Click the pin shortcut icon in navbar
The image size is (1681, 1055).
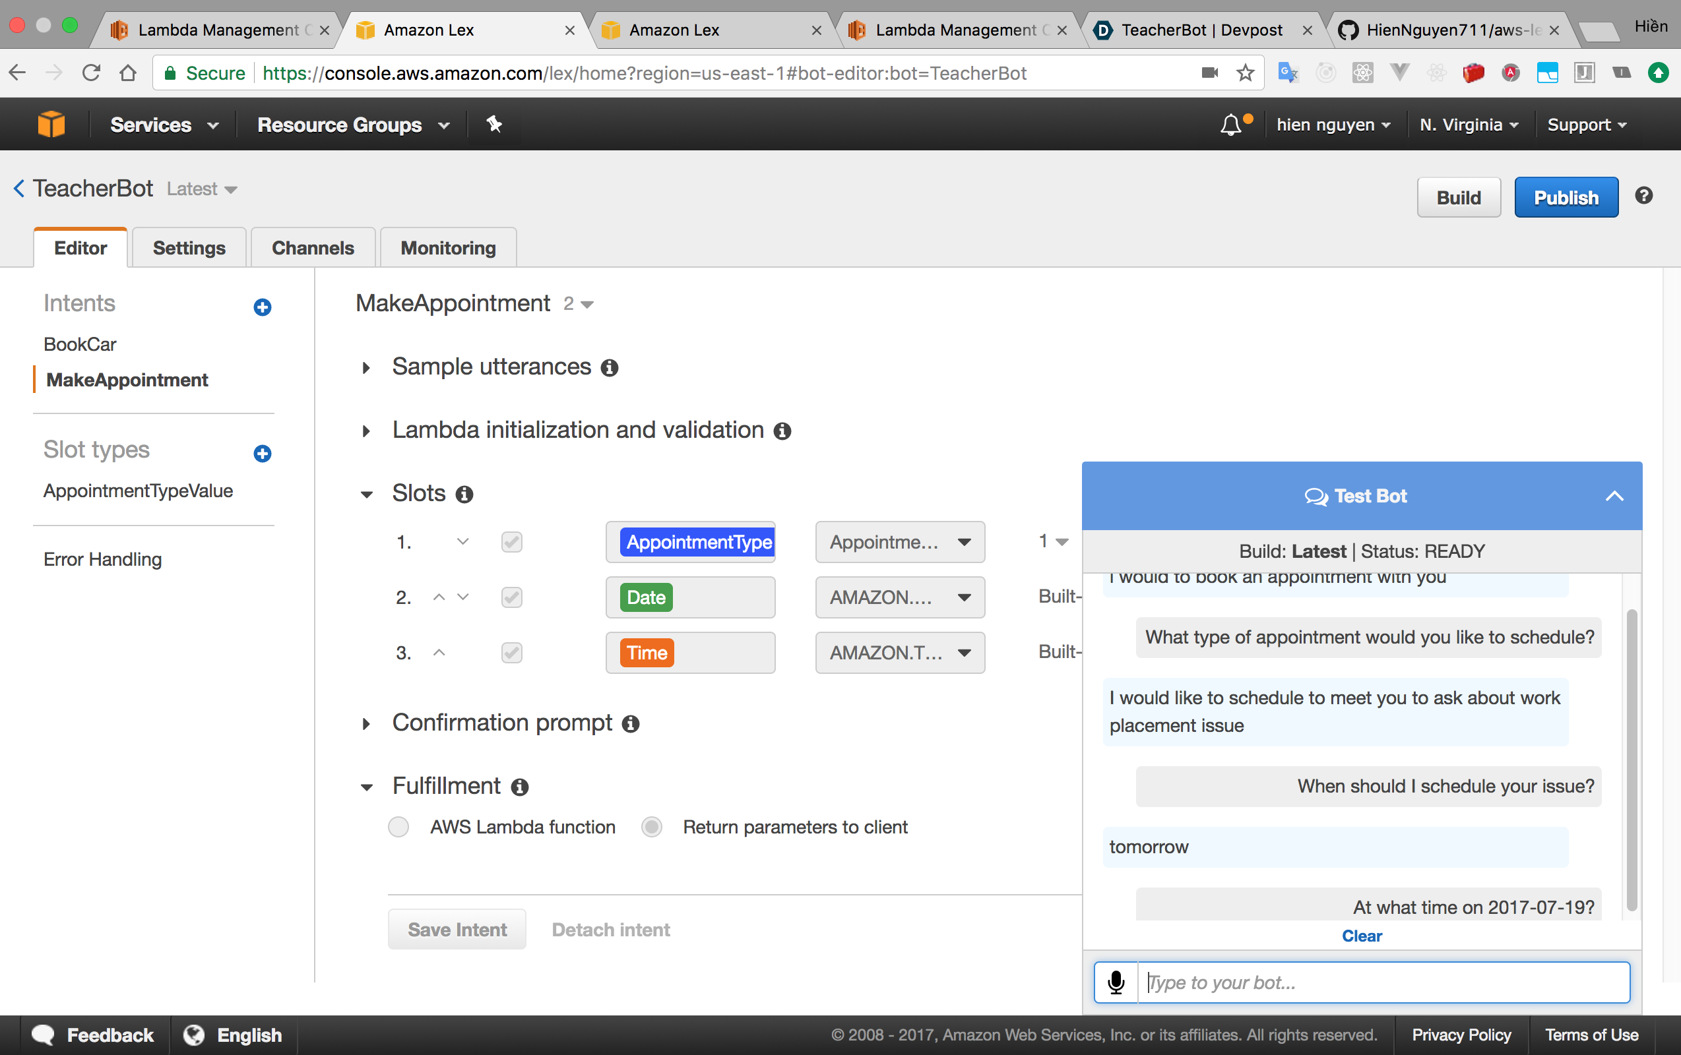tap(494, 124)
